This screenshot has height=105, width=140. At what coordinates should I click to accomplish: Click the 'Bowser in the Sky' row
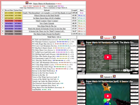(x=40, y=75)
